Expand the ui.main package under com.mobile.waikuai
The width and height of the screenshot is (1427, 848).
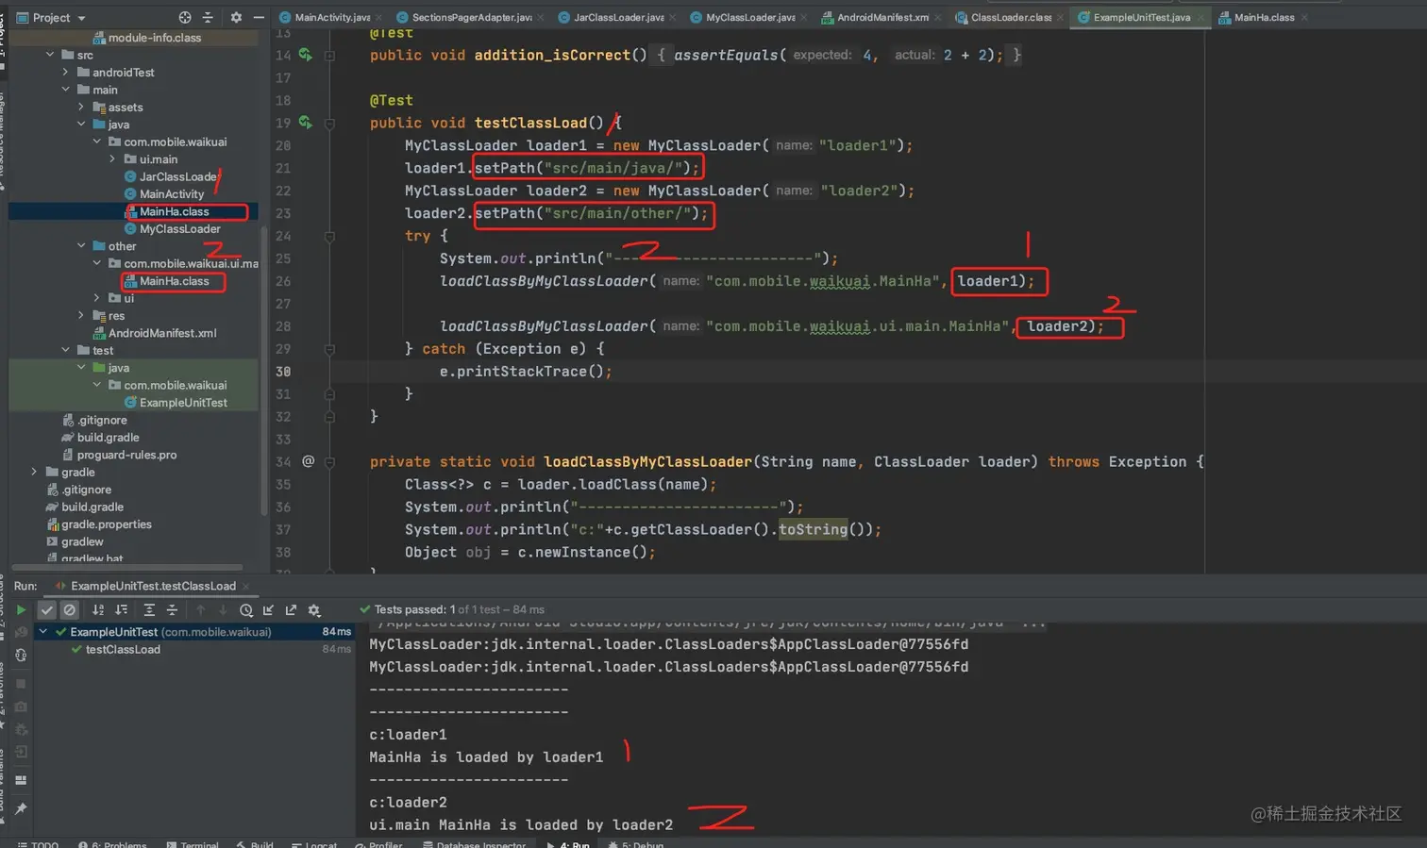coord(112,158)
